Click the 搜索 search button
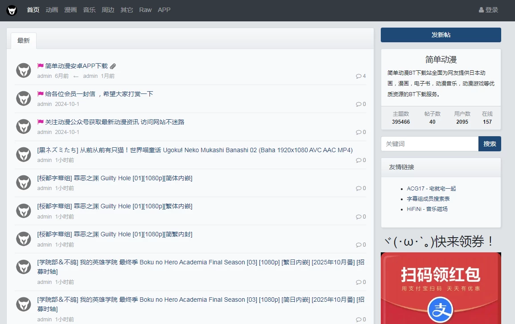 (x=490, y=144)
